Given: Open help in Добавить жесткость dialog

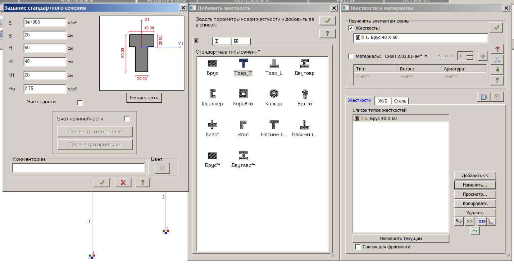Looking at the screenshot, I should point(327,33).
